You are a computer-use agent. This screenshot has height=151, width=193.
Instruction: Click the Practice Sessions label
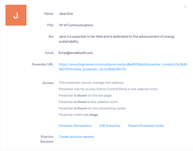click(x=47, y=139)
